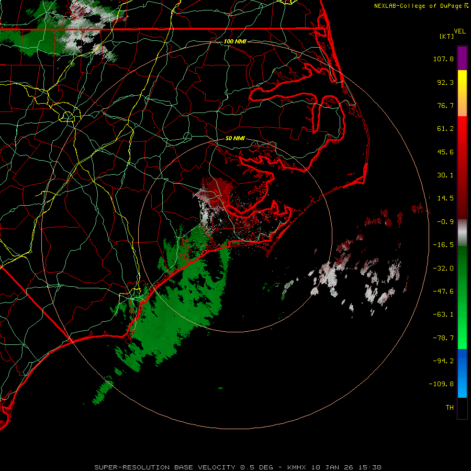
Task: Select the 61.2 legend value
Action: (x=445, y=129)
